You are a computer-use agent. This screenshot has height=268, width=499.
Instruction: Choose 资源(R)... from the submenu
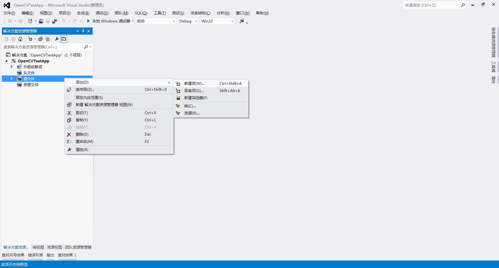211,113
